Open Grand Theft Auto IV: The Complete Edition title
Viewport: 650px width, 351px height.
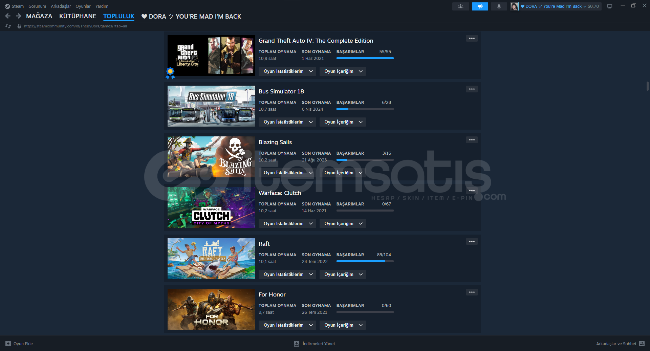coord(316,41)
